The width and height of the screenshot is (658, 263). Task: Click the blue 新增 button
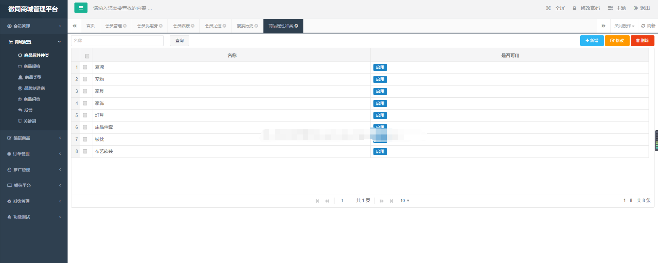[x=592, y=41]
